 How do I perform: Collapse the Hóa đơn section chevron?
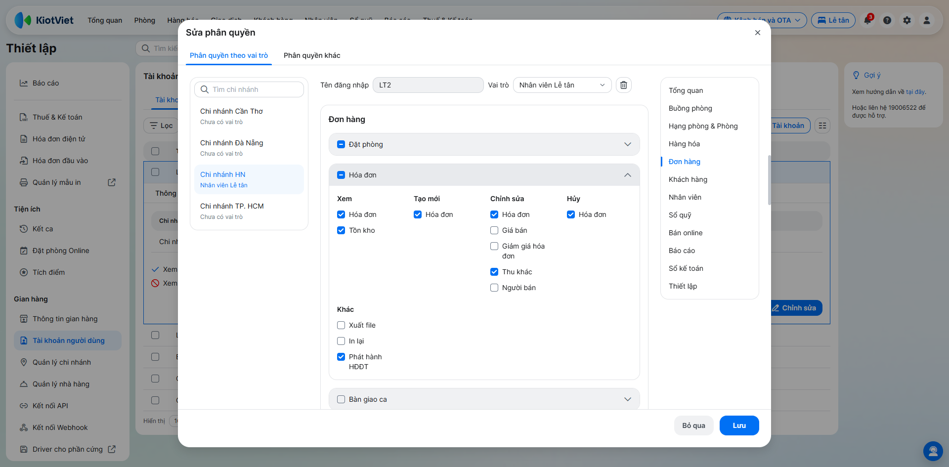coord(628,175)
